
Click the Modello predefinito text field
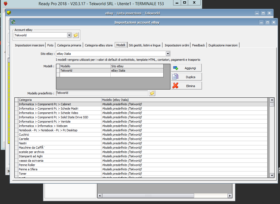(x=102, y=93)
